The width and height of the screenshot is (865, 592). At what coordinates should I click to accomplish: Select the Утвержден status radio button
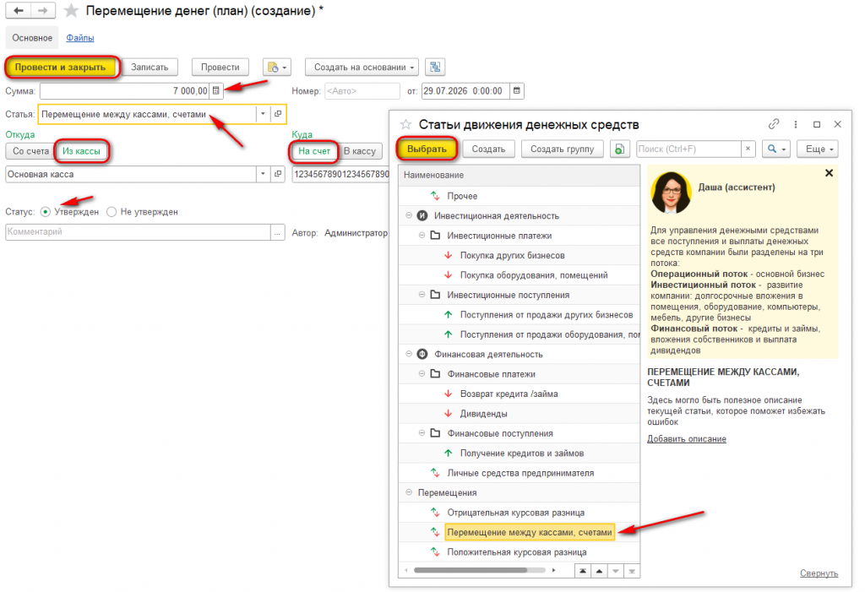46,212
